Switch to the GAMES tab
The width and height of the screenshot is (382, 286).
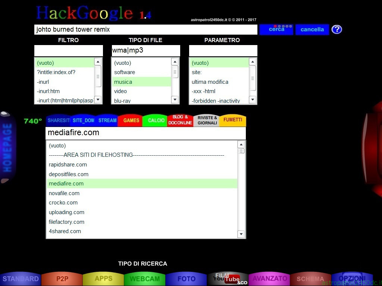pos(131,120)
